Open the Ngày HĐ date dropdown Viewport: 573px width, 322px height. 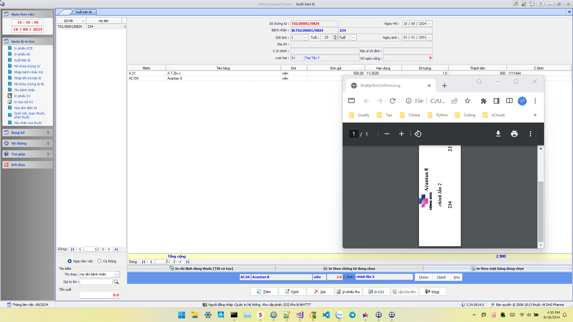[x=429, y=24]
